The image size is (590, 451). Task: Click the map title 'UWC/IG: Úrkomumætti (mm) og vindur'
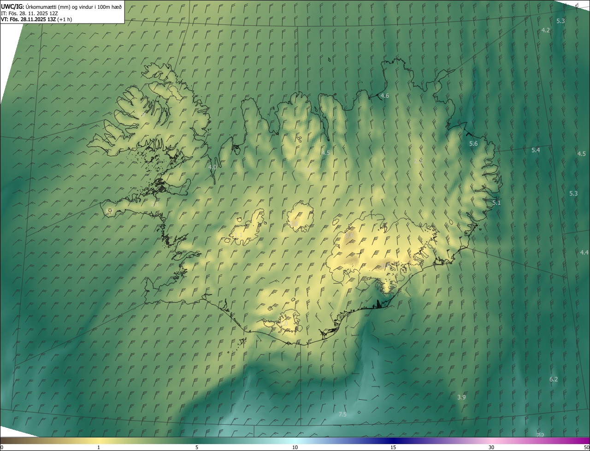coord(61,6)
